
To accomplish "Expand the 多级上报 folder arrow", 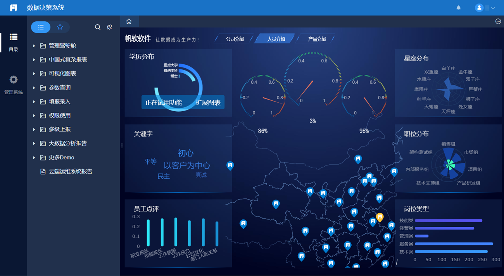I will point(34,129).
